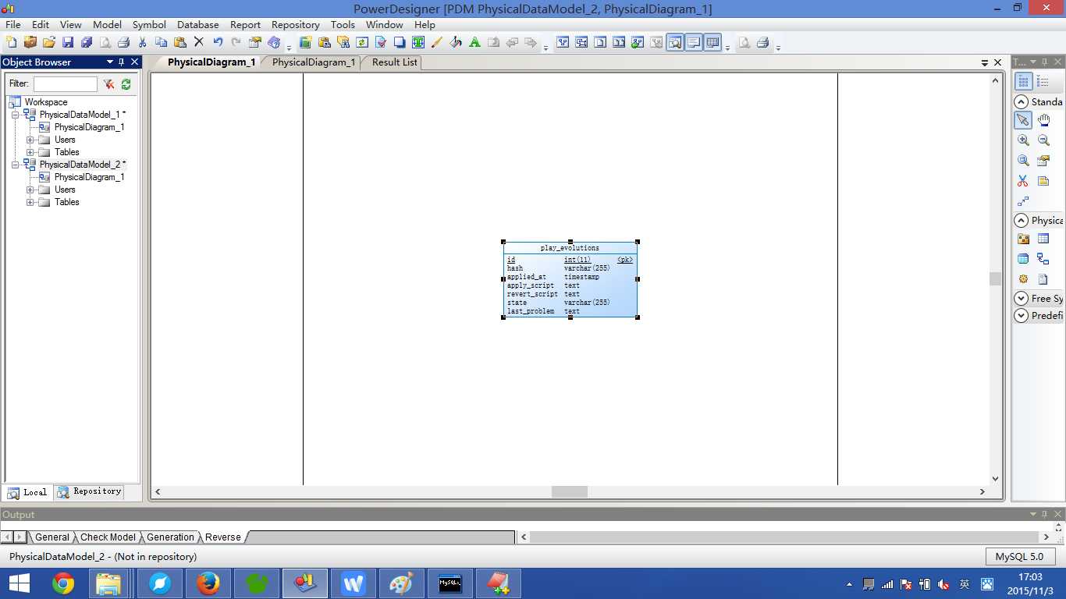This screenshot has width=1066, height=599.
Task: Select the View tool in Toolbox
Action: point(1023,259)
